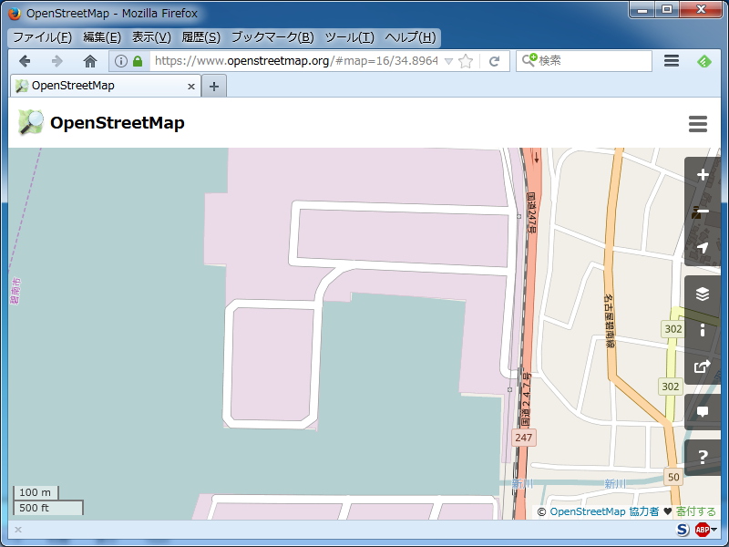729x547 pixels.
Task: Click the 100 m scale label
Action: coord(36,492)
